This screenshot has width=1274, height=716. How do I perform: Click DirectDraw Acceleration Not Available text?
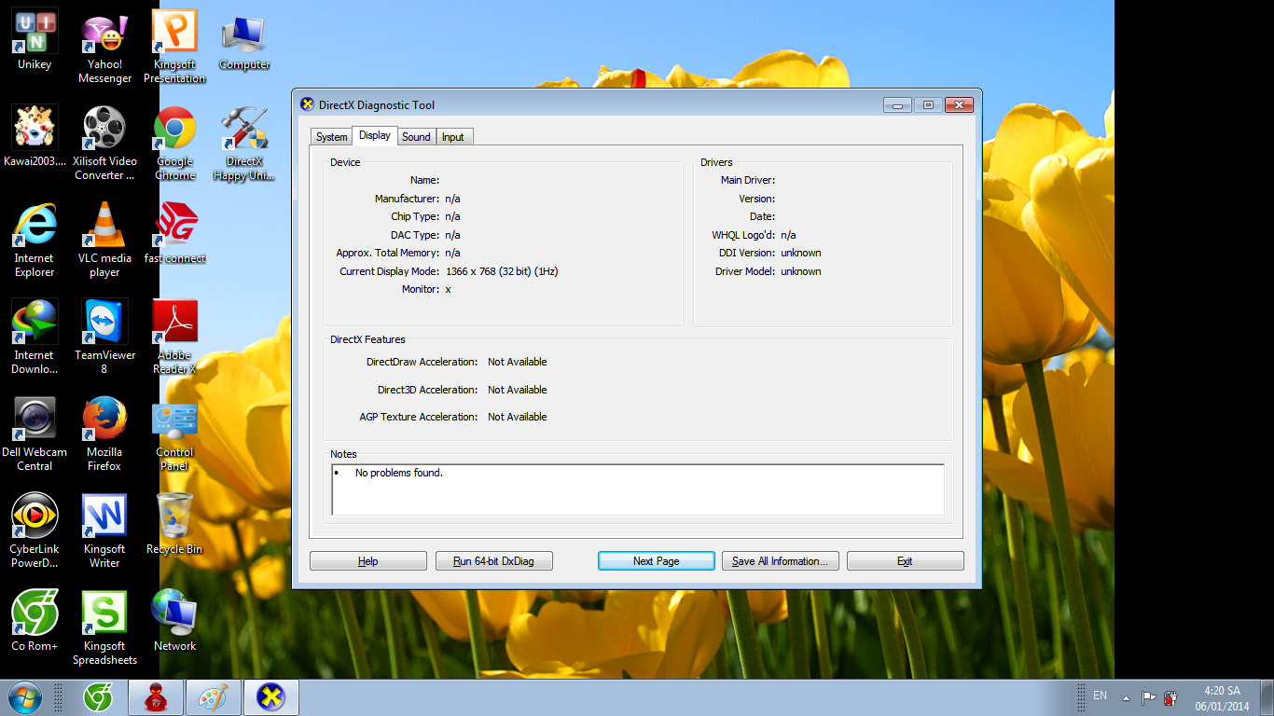(518, 362)
